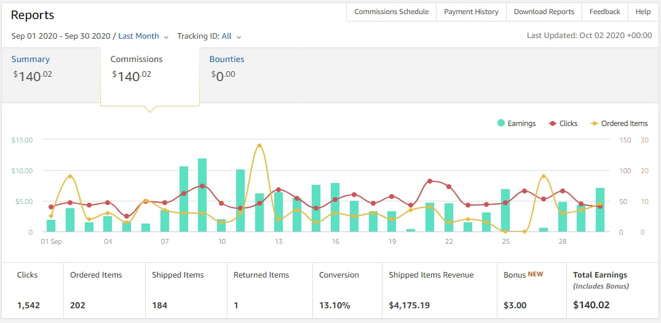Click the Sep 01 2020 - Sep 30 2020 date text

[x=61, y=36]
